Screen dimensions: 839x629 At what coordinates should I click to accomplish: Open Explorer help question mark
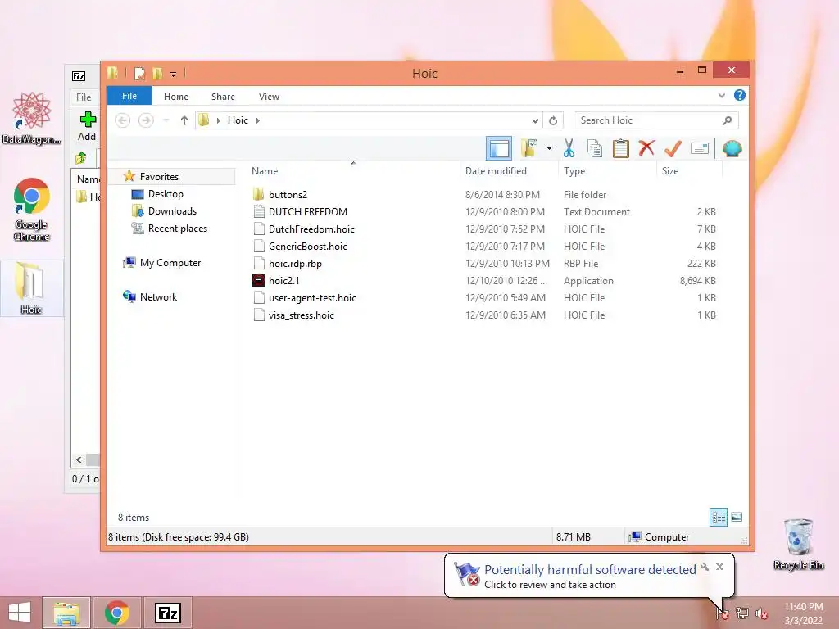(740, 95)
